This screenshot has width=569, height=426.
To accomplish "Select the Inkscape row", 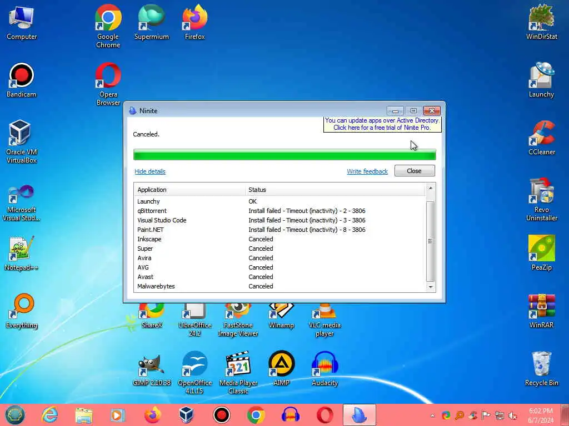I will click(x=279, y=239).
